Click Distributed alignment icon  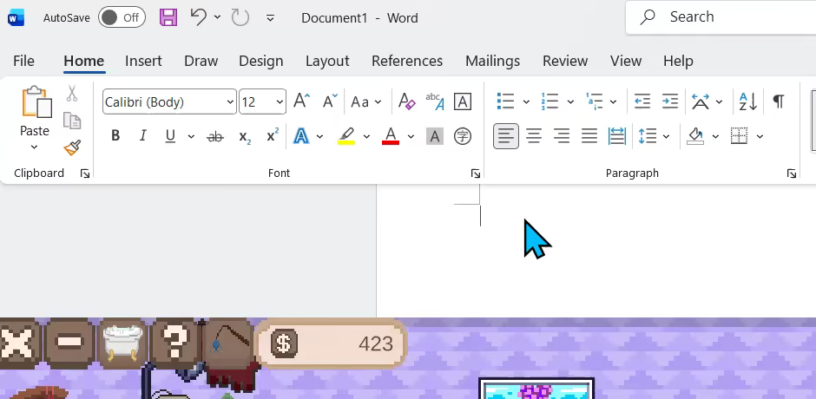click(x=616, y=136)
